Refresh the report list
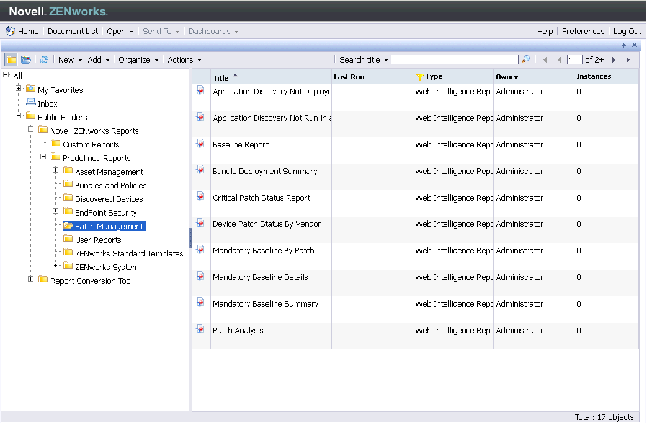This screenshot has width=647, height=423. click(x=44, y=59)
